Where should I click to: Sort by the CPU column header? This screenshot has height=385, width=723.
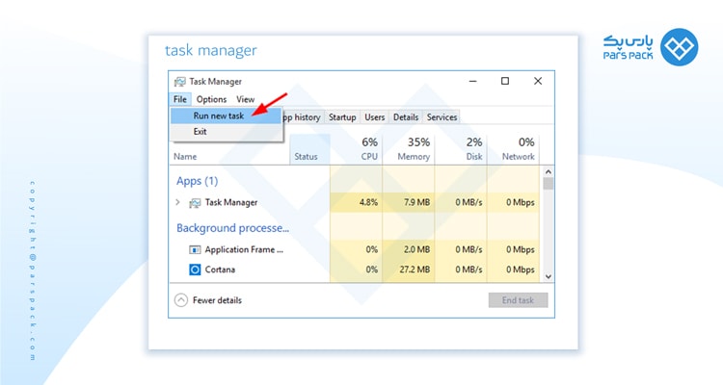[357, 150]
